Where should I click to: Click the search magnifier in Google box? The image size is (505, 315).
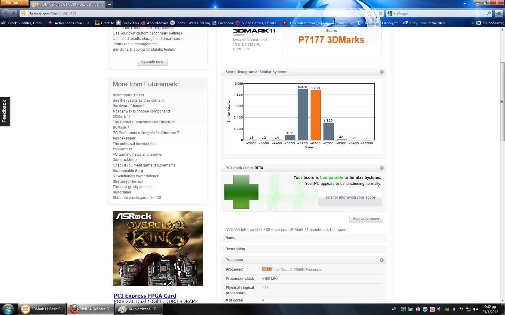489,13
